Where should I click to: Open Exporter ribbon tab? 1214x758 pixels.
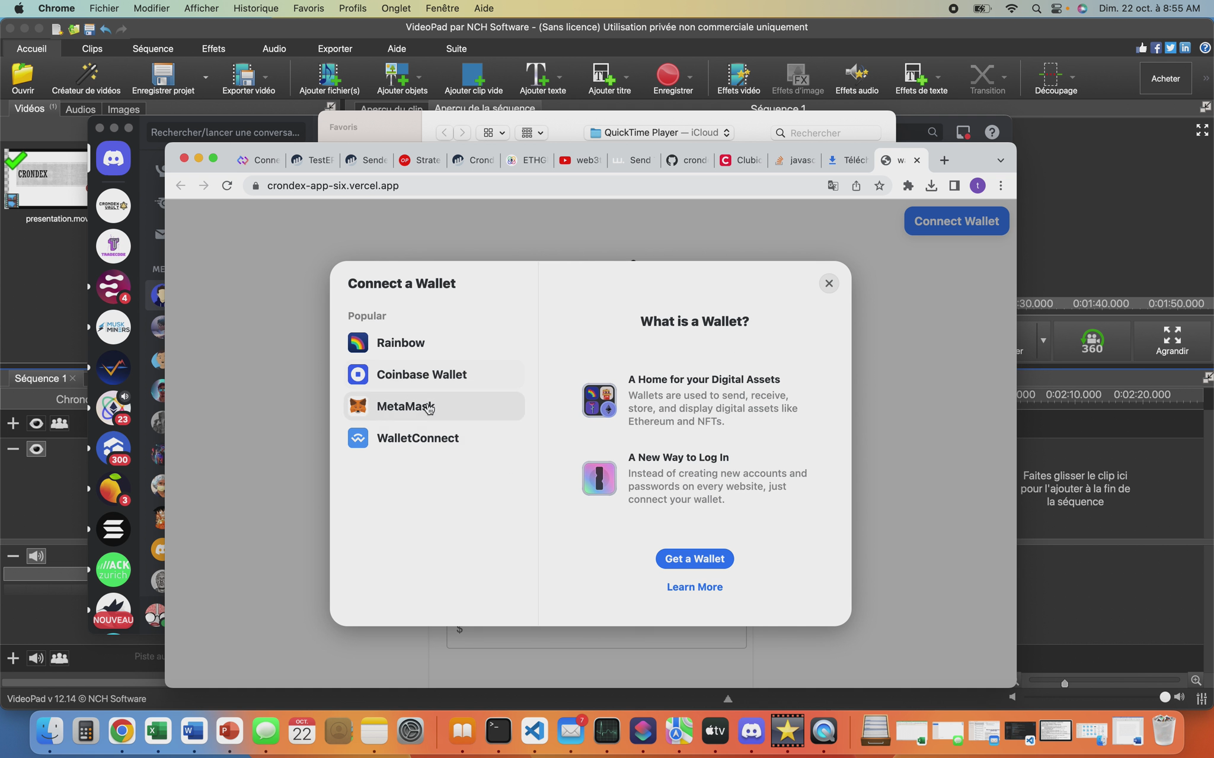click(335, 49)
